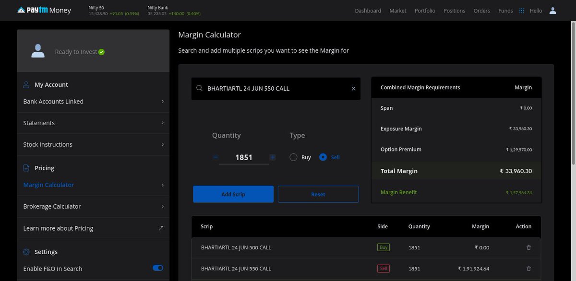Click the green verified check badge

point(101,52)
